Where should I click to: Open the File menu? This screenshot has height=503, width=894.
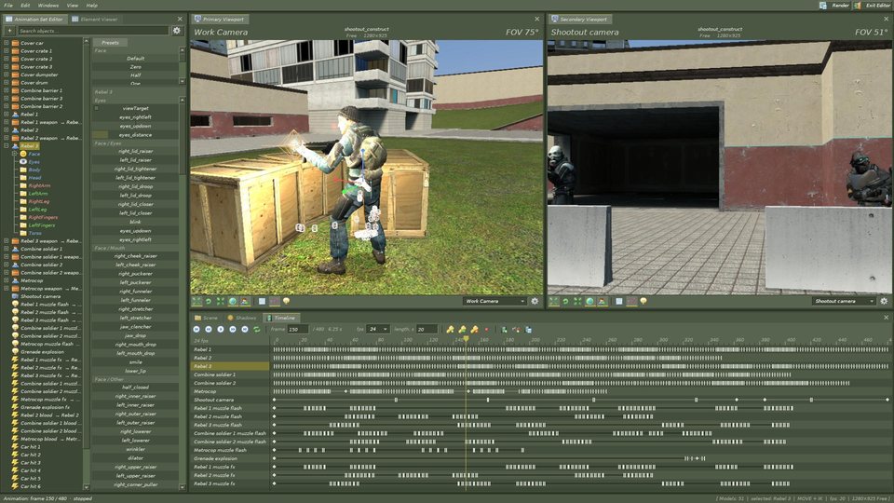click(8, 6)
